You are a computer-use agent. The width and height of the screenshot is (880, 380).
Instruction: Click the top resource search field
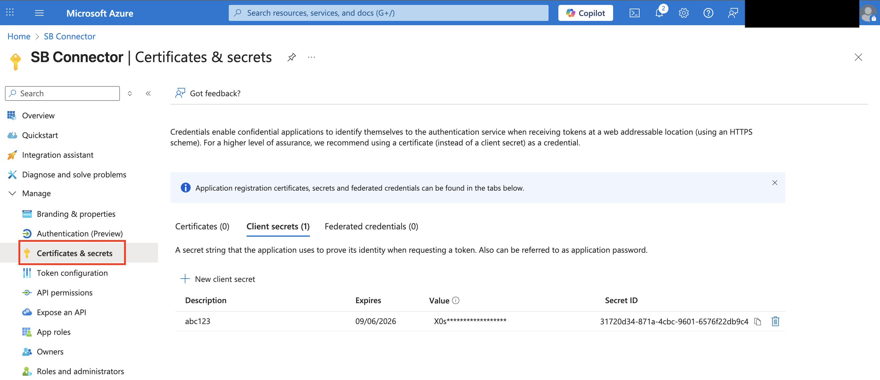(x=388, y=13)
